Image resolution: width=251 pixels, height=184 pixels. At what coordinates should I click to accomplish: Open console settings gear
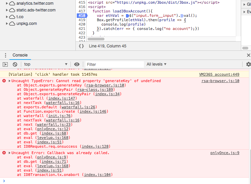[248, 64]
